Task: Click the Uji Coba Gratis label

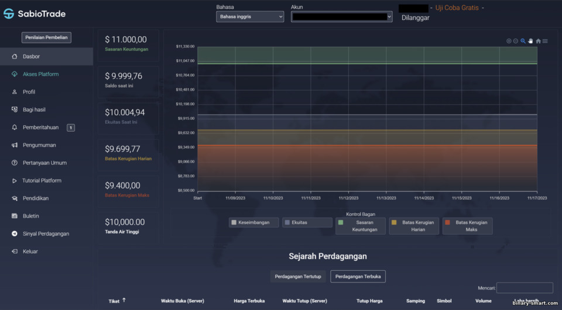Action: [x=457, y=8]
